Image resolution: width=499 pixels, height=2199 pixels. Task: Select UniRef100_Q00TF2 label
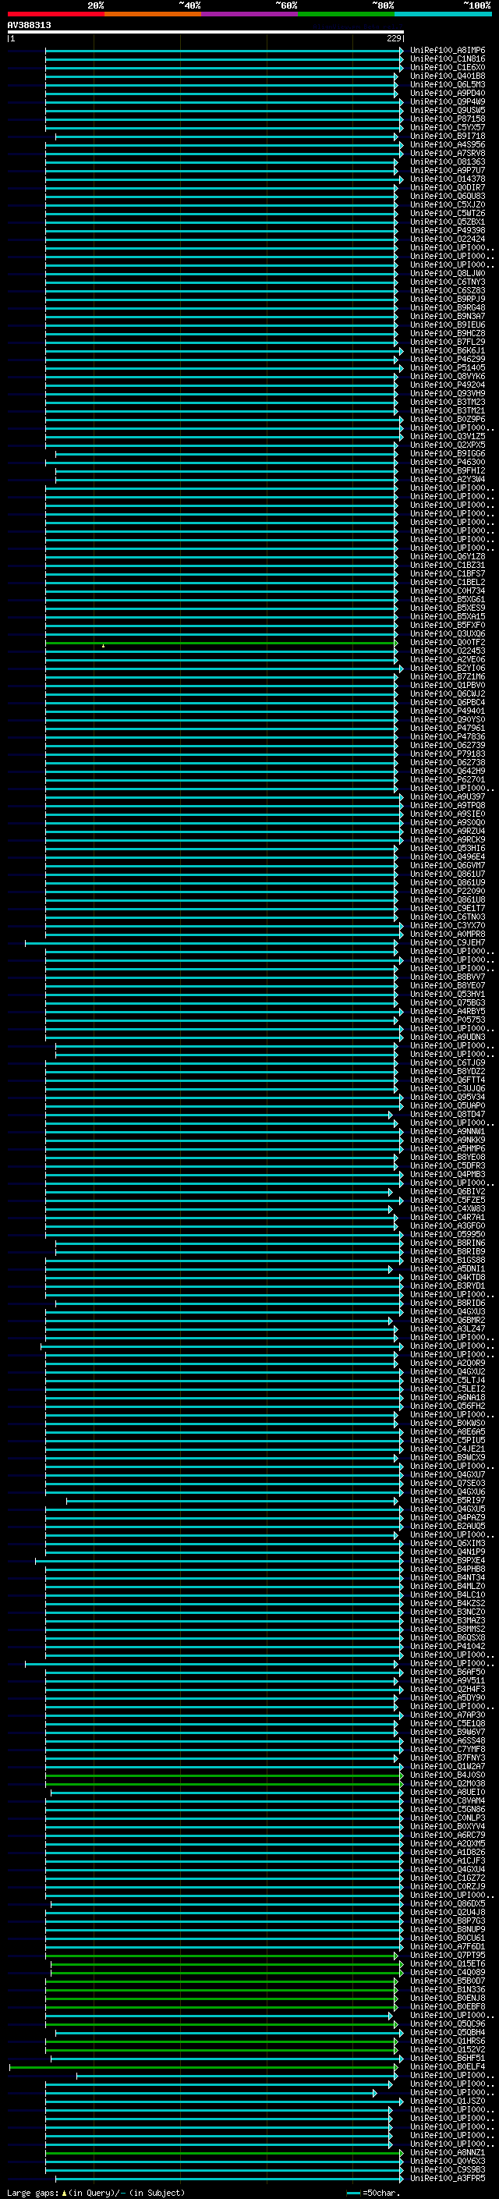(x=447, y=643)
